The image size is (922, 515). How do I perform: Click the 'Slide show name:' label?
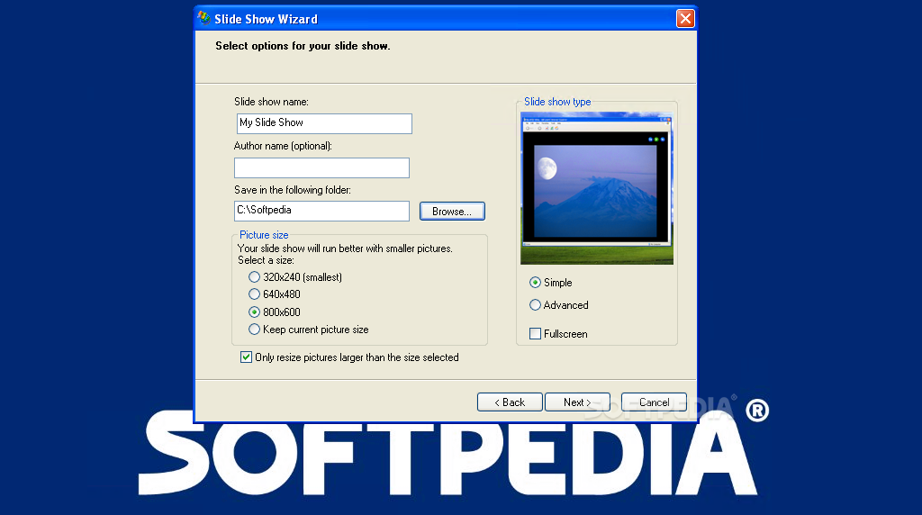271,102
